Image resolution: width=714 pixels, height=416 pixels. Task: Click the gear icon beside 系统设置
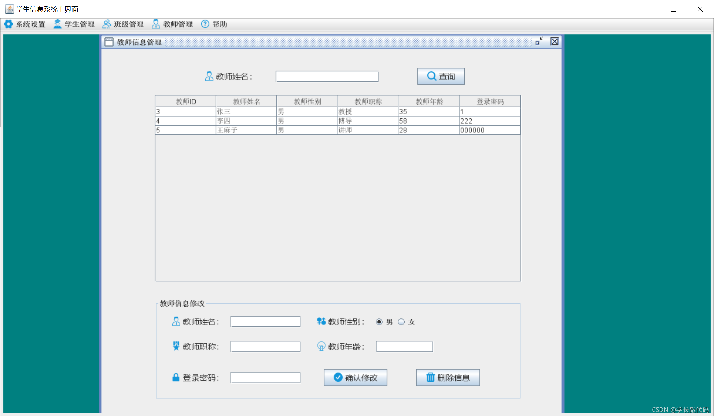8,24
